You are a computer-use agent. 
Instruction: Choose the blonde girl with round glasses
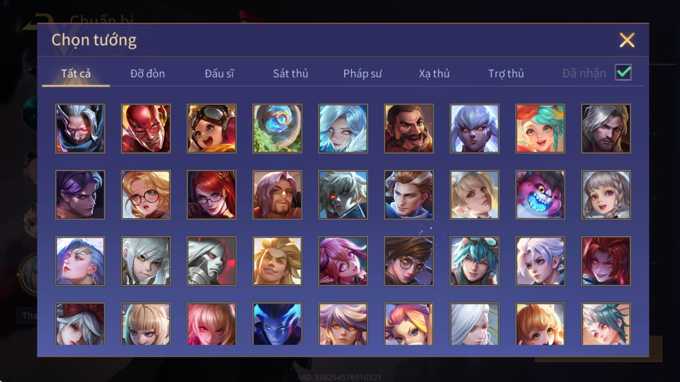[x=146, y=195]
